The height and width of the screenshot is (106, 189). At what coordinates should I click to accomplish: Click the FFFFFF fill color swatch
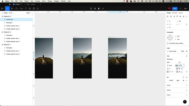(x=168, y=80)
